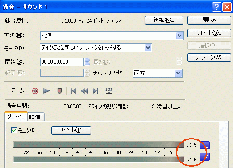This screenshot has width=233, height=168.
Task: Go to end with the transport icon
Action: pos(96,91)
